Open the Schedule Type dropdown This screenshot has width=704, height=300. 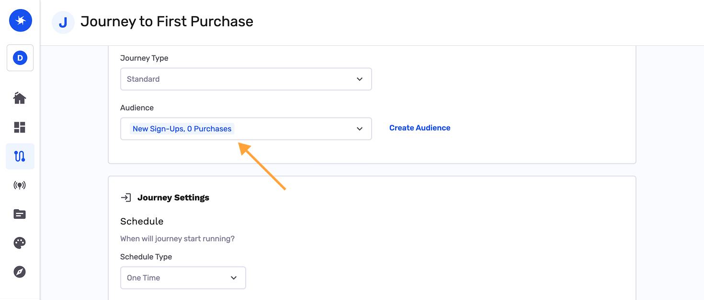coord(183,278)
